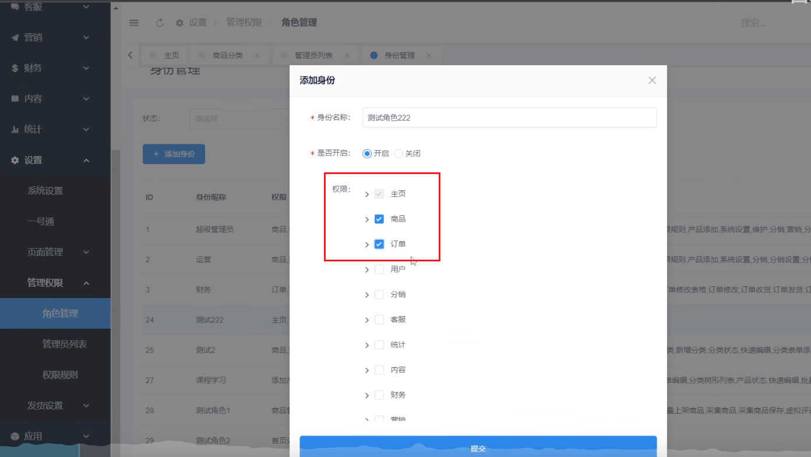Check the 用户 permission checkbox

(379, 270)
